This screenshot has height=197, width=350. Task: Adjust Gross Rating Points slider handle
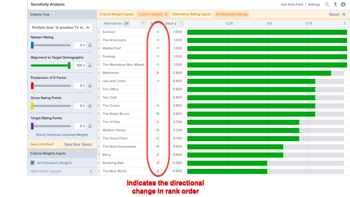coord(32,106)
